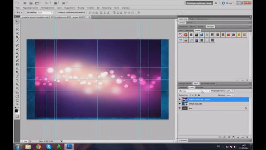The width and height of the screenshot is (266, 150).
Task: Select the Horizontal Type tool
Action: 17,80
